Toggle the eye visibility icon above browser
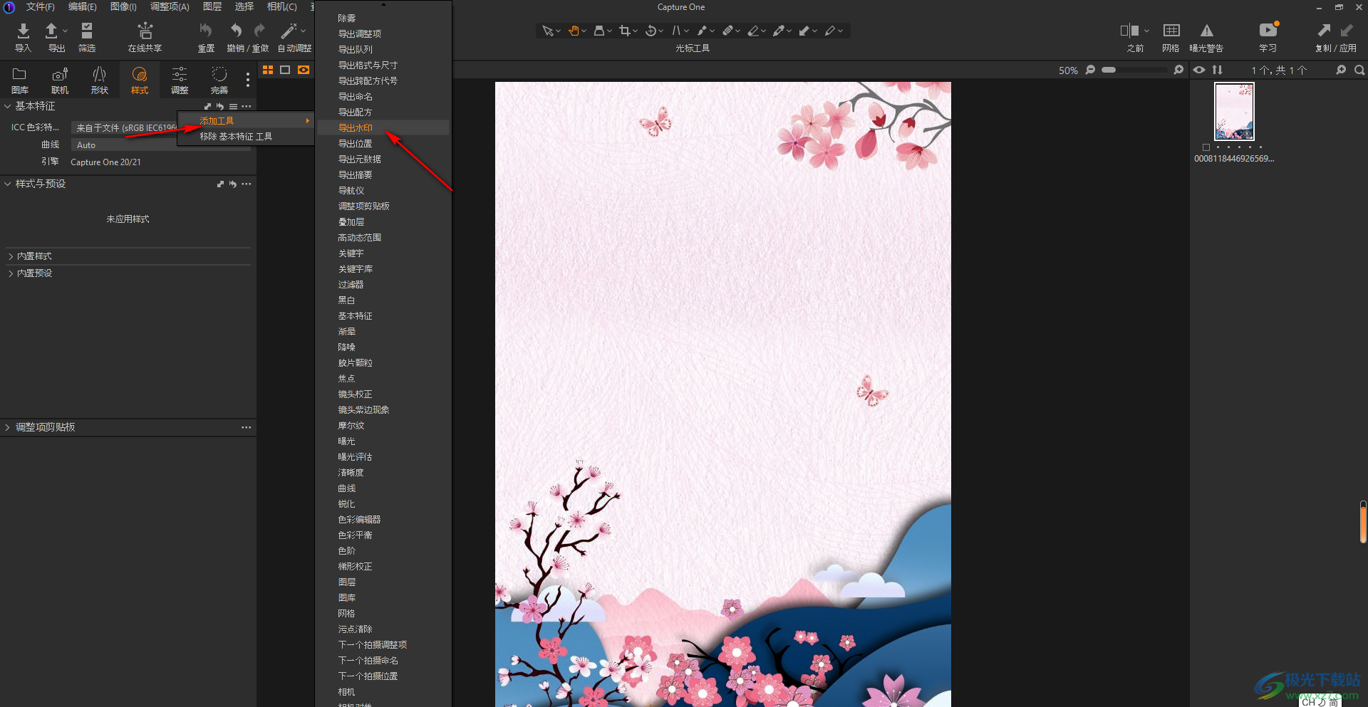The image size is (1368, 707). click(1199, 70)
